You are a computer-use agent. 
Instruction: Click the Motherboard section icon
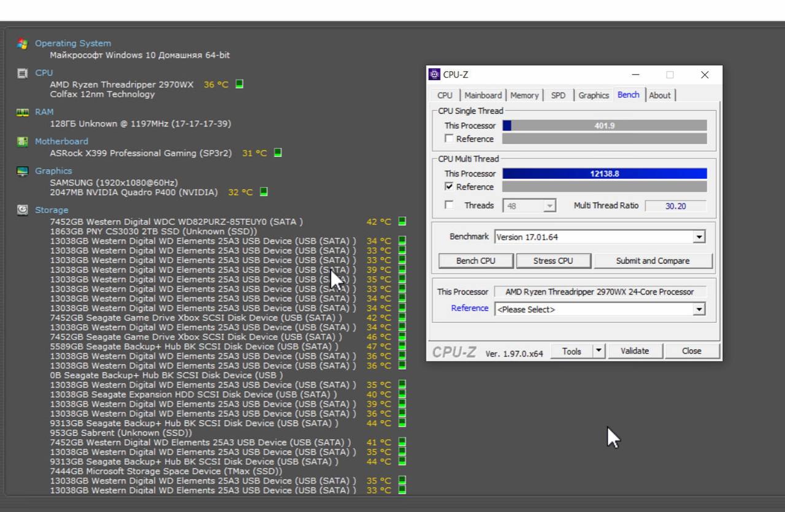(x=23, y=141)
